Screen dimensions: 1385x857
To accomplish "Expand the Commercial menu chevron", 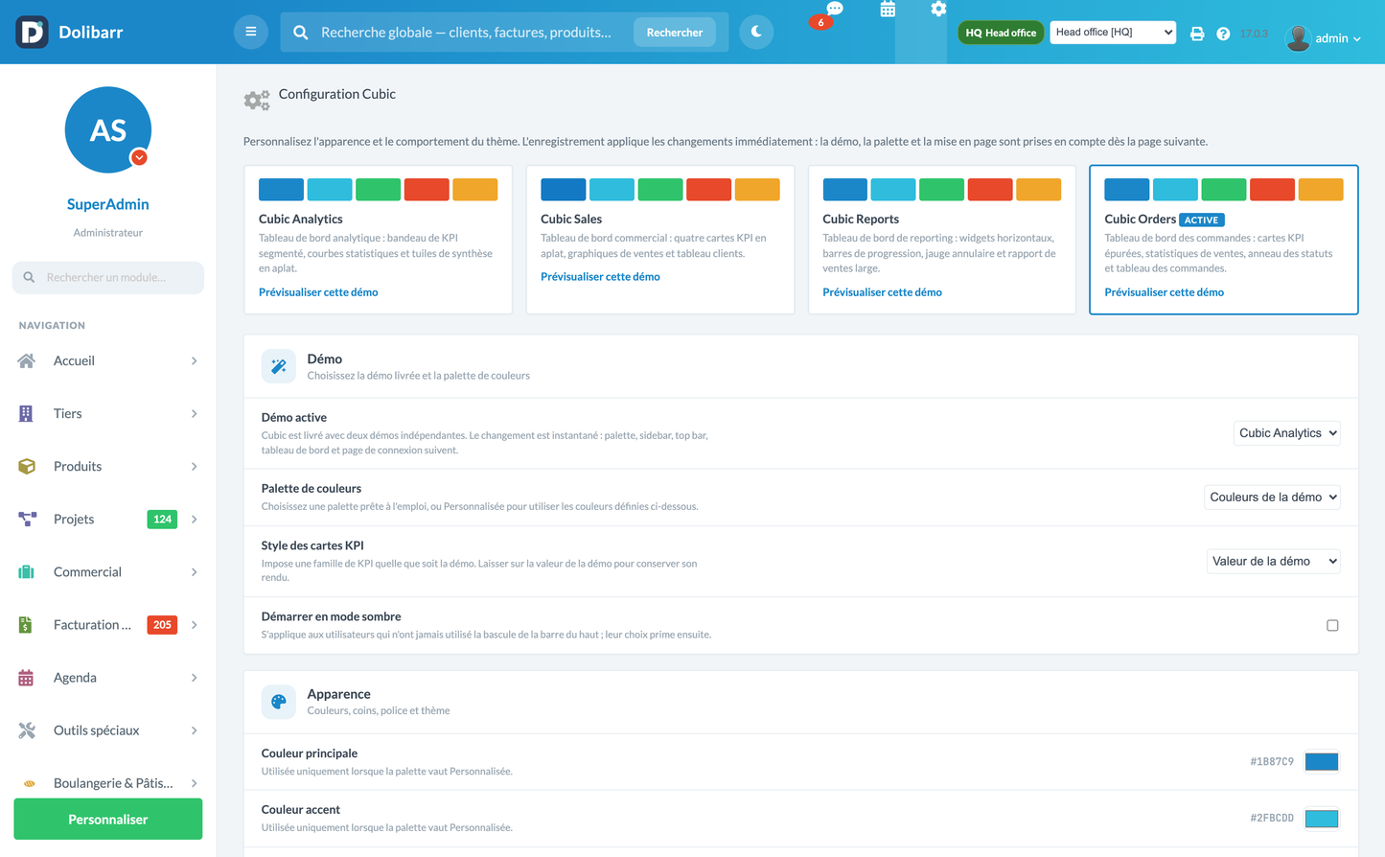I will (195, 572).
